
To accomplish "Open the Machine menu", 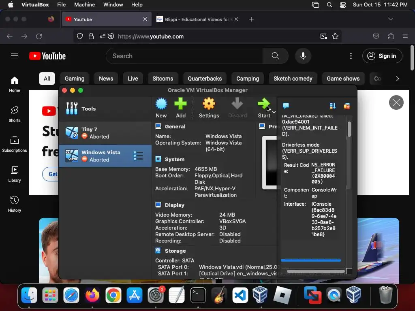I will (x=84, y=4).
